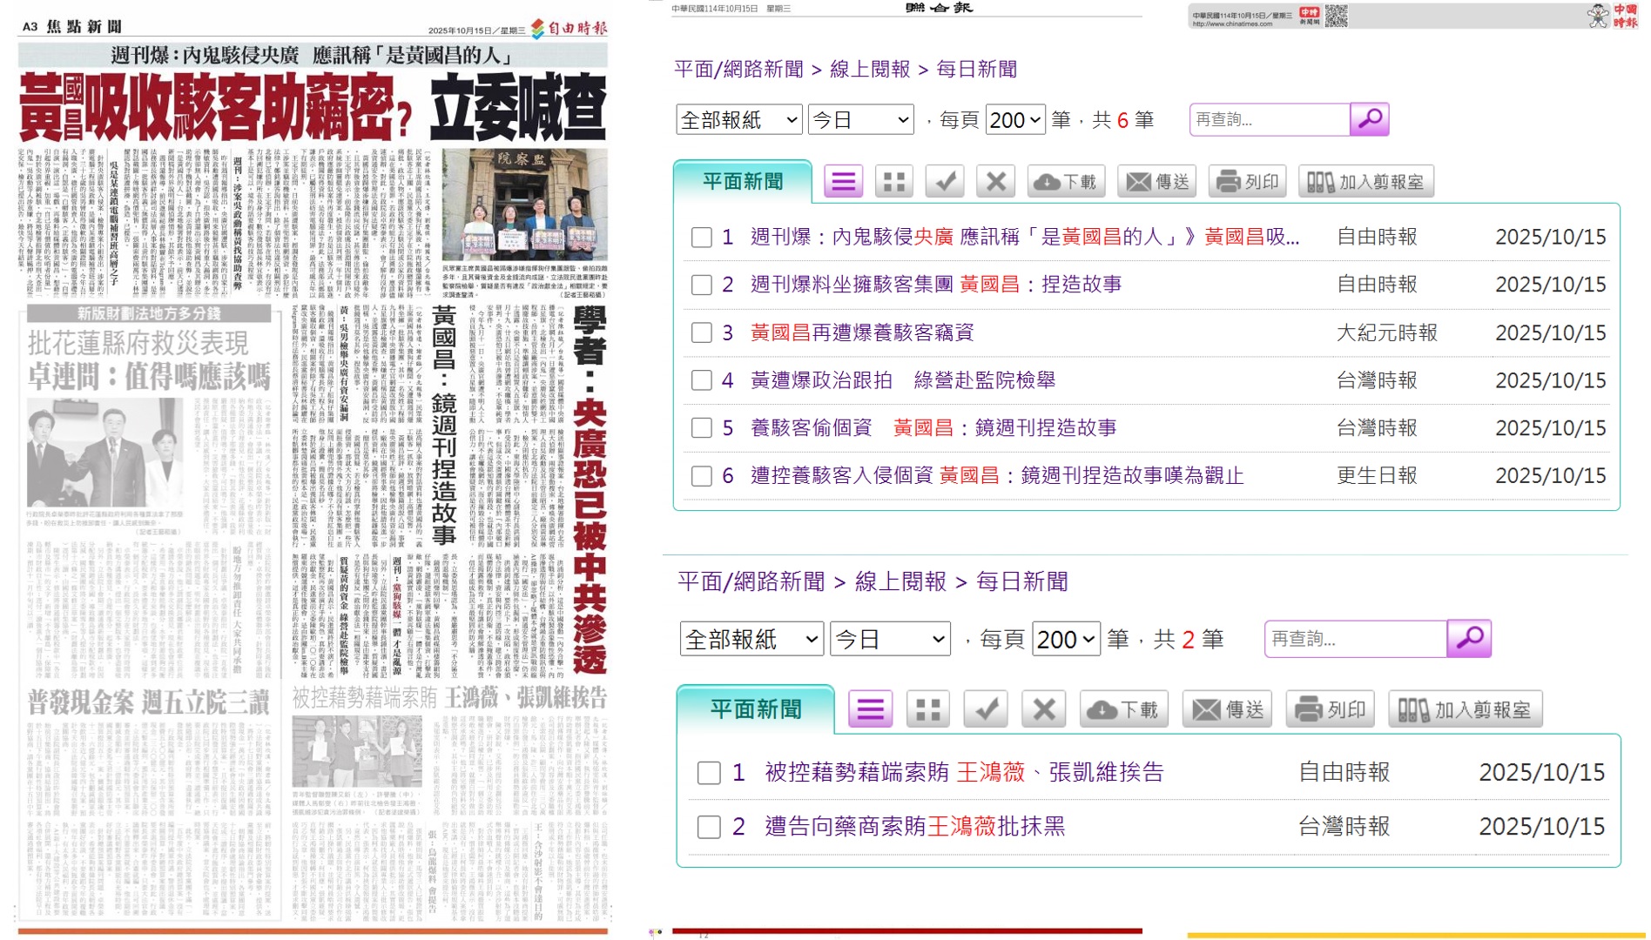Open 全部報紙 dropdown in the upper panel
Screen dimensions: 1651x940
tap(738, 119)
